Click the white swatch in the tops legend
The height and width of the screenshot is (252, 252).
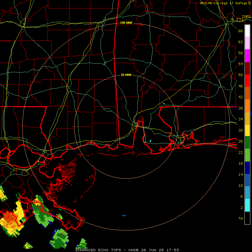click(x=247, y=31)
